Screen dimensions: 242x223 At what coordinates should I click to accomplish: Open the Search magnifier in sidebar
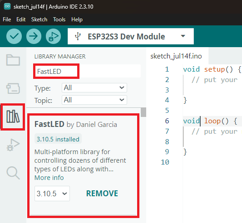[x=13, y=173]
